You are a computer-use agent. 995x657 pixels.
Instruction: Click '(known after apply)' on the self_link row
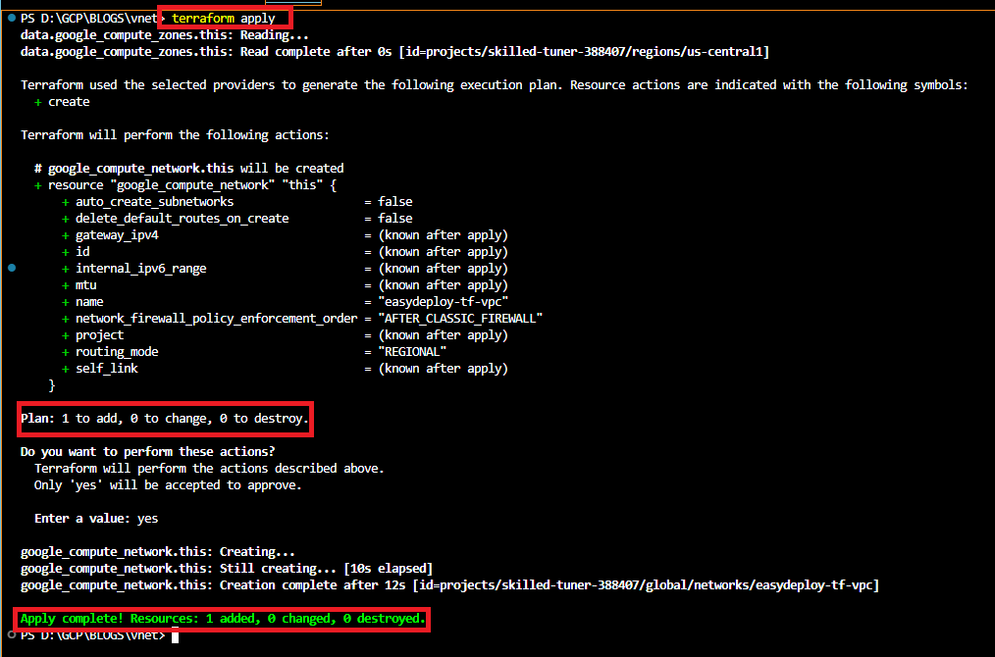pyautogui.click(x=443, y=369)
